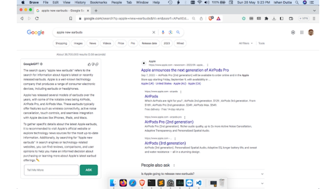Click the gear icon beside GoogleGPT title
This screenshot has height=189, width=336.
point(41,64)
